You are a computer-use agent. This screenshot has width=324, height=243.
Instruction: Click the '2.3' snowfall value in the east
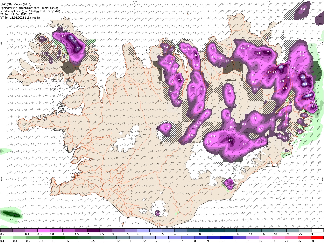285,88
